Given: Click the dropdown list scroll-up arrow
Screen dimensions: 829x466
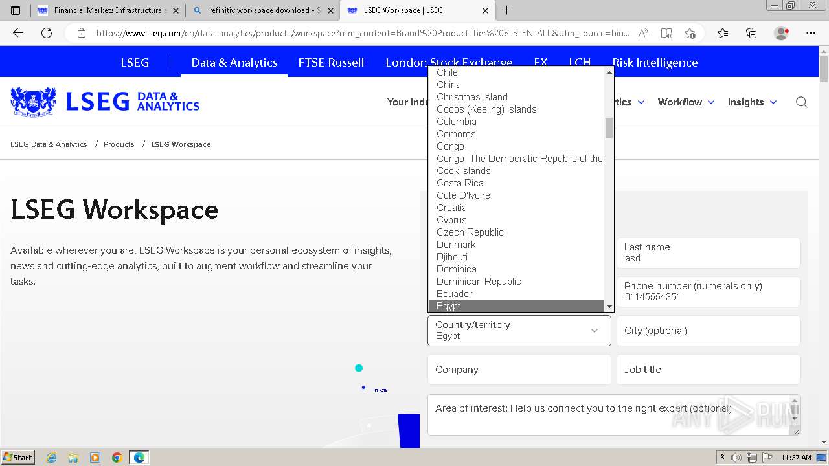Looking at the screenshot, I should pyautogui.click(x=609, y=72).
